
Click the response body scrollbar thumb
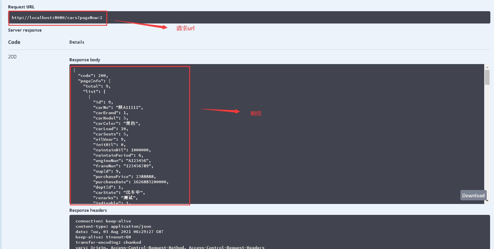(487, 77)
